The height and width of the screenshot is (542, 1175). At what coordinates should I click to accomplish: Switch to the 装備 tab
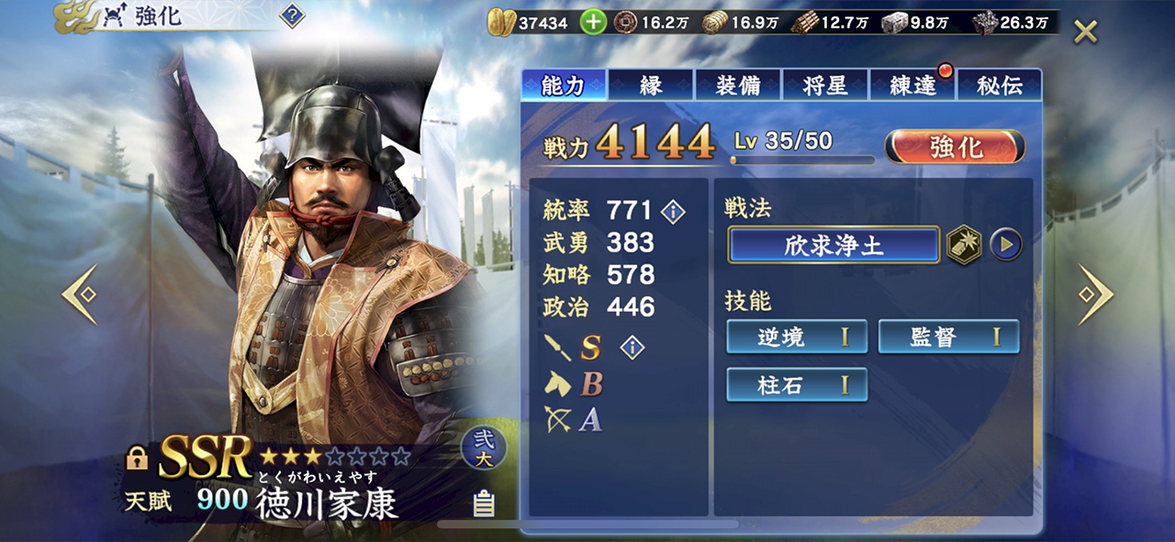pyautogui.click(x=738, y=85)
